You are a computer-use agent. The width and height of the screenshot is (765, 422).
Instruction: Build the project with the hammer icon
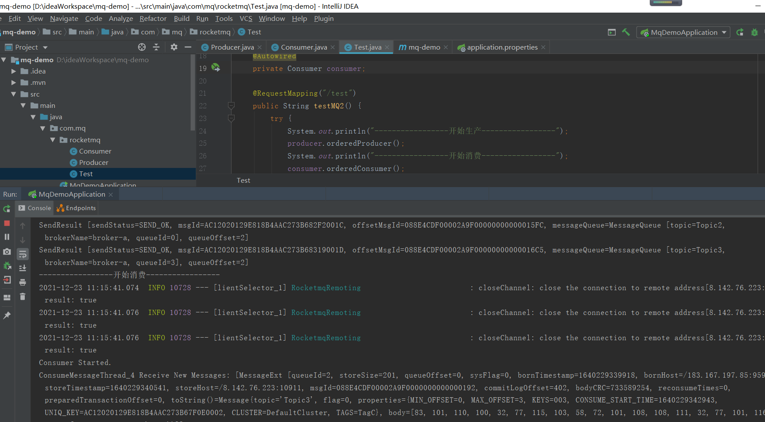coord(626,32)
